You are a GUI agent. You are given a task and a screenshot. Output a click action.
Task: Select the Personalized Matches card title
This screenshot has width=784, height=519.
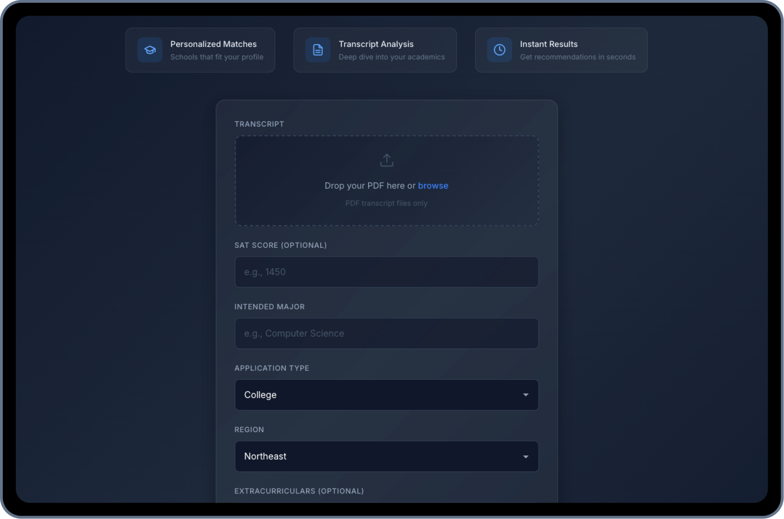pyautogui.click(x=213, y=44)
